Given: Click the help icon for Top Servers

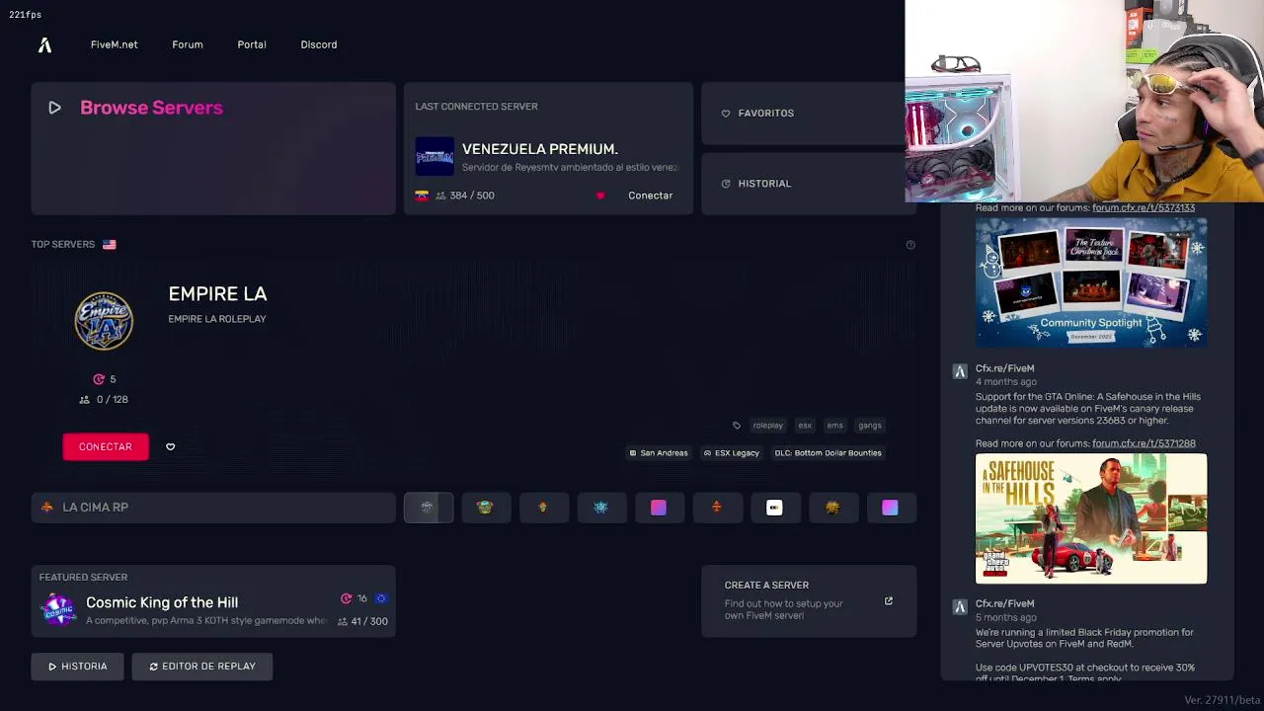Looking at the screenshot, I should (910, 245).
